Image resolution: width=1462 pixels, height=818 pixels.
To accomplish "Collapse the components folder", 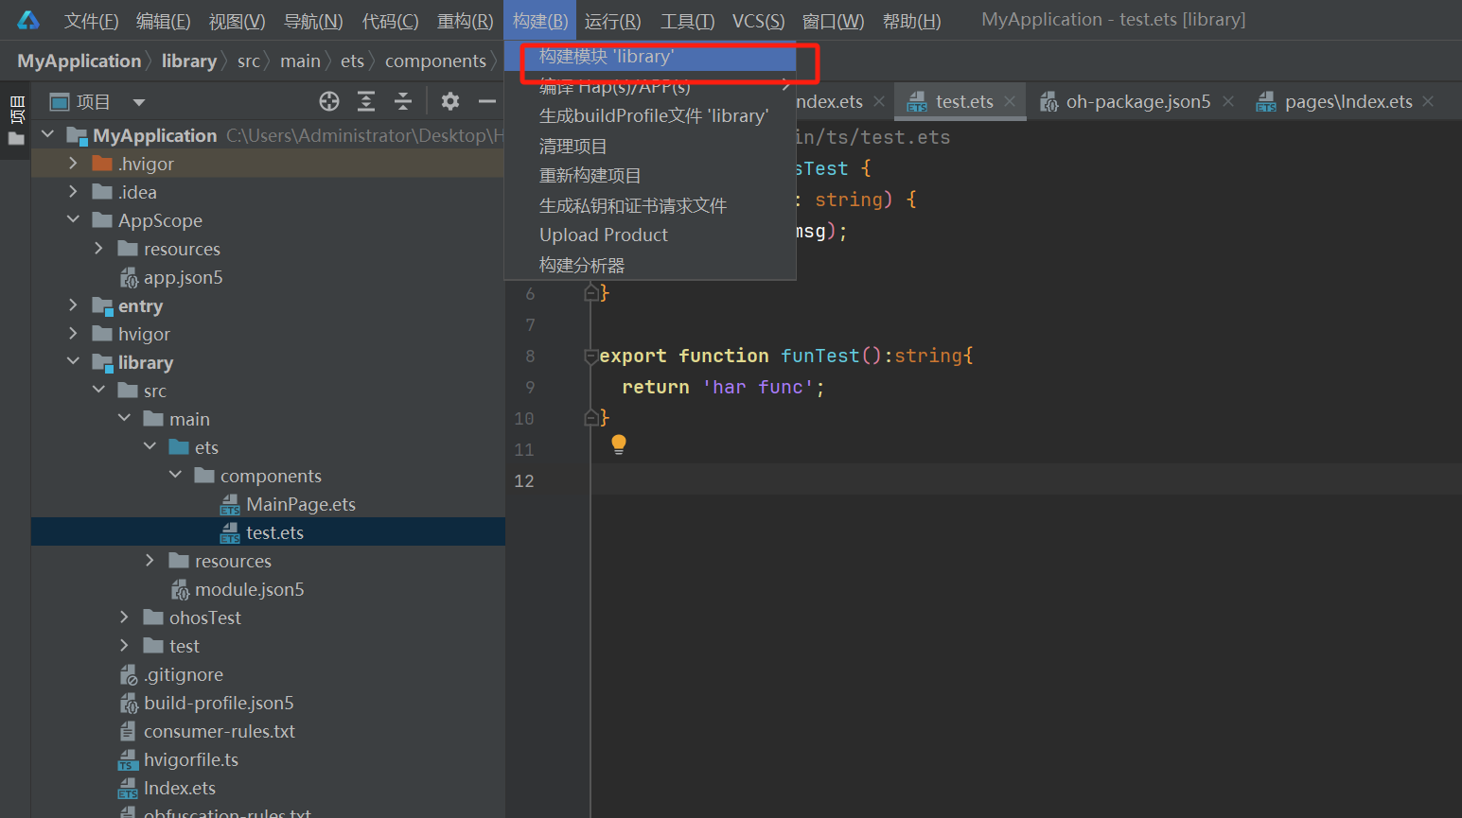I will 175,476.
